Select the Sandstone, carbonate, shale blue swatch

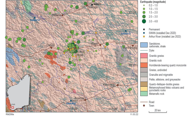[x=144, y=45]
